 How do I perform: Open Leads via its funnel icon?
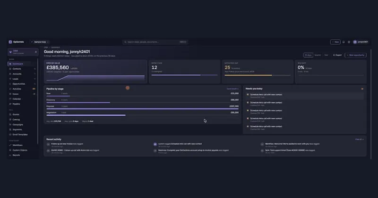point(10,79)
